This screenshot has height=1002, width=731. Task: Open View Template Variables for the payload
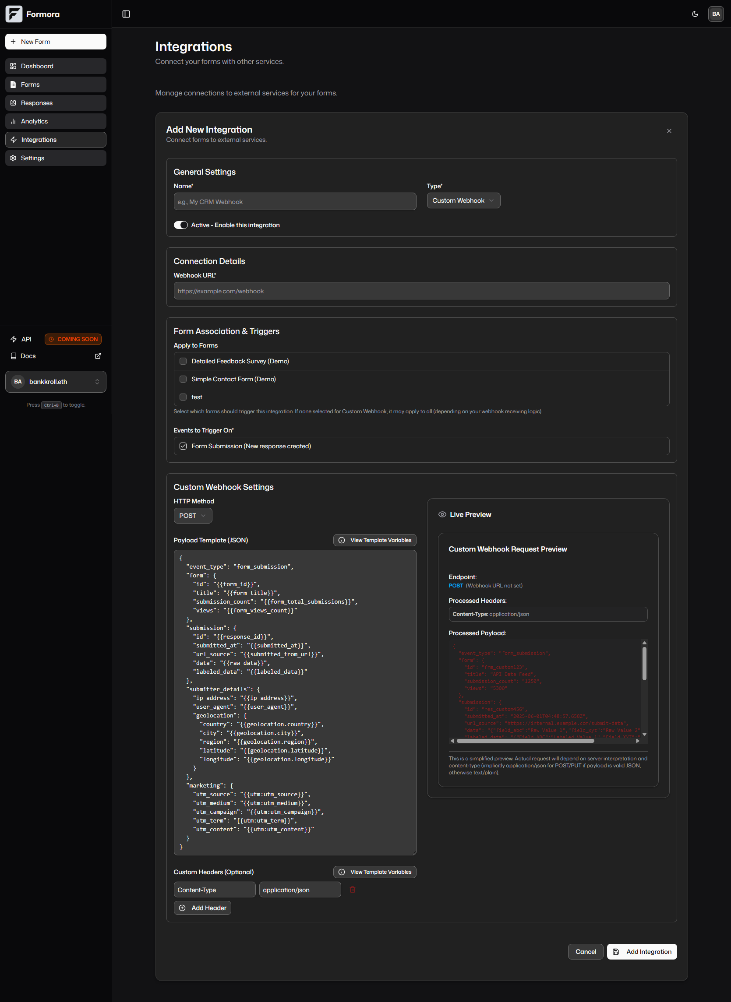(x=374, y=540)
